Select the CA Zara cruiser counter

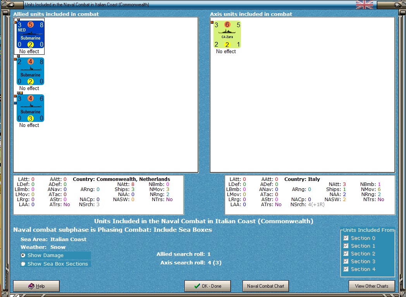[227, 35]
